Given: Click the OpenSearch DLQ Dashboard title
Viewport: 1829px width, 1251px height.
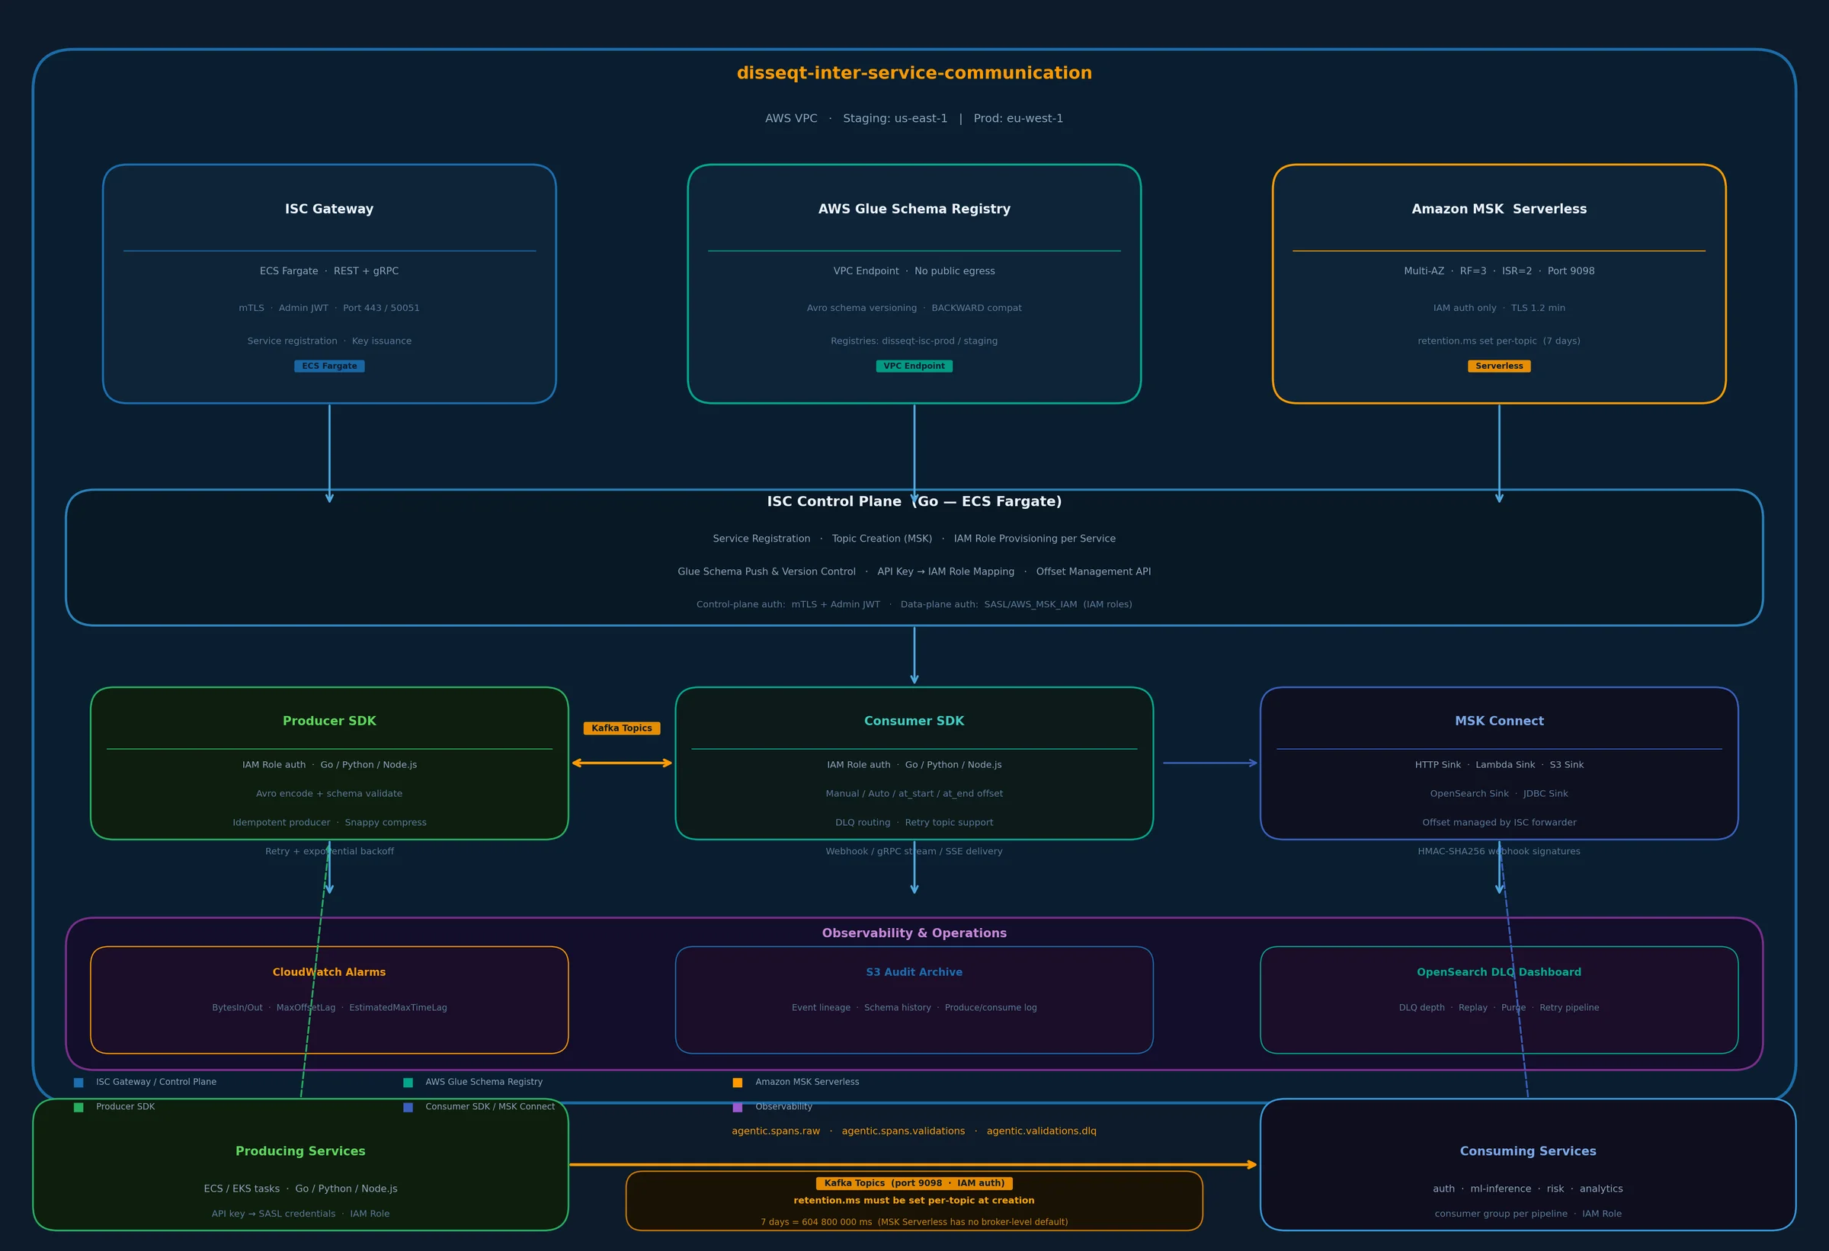Looking at the screenshot, I should [x=1498, y=972].
